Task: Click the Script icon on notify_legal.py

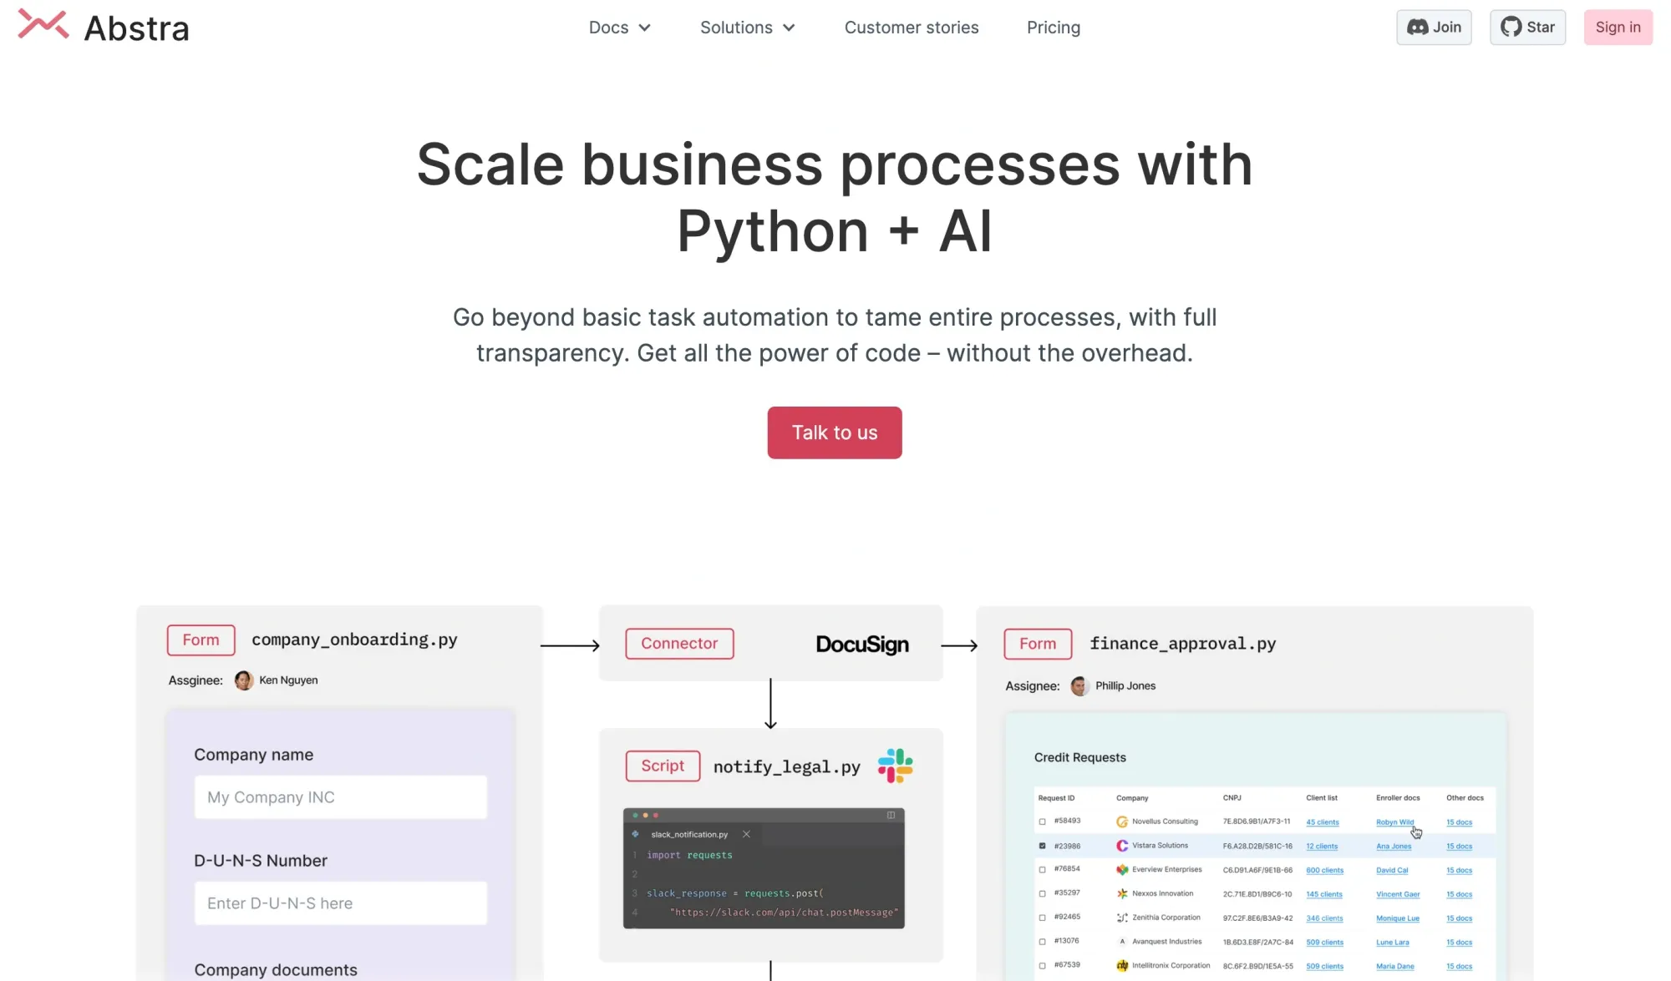Action: tap(663, 765)
